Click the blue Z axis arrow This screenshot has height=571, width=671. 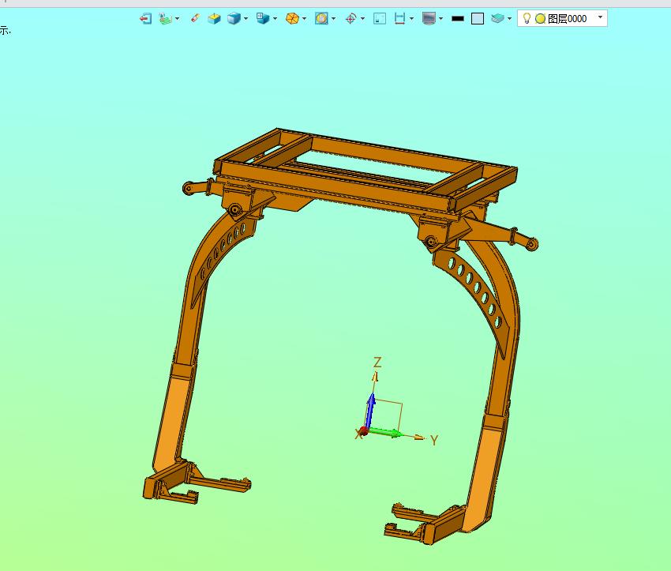pyautogui.click(x=370, y=411)
